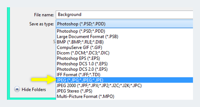Choose the JPEG 2000 format entry
This screenshot has height=107, width=200.
(x=124, y=86)
